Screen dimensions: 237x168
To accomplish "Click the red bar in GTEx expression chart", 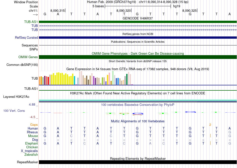I will [x=48, y=81].
